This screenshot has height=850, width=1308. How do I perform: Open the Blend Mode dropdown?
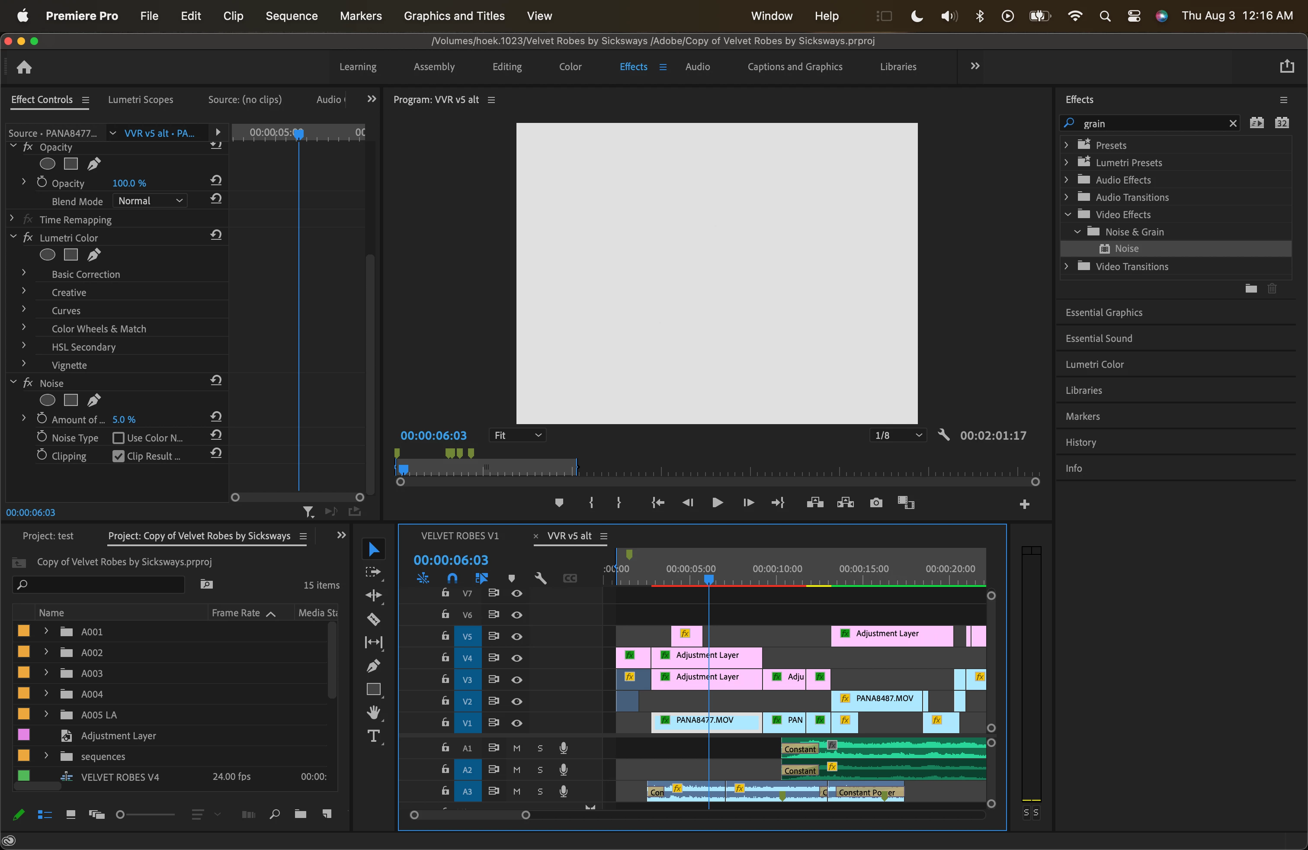[150, 201]
